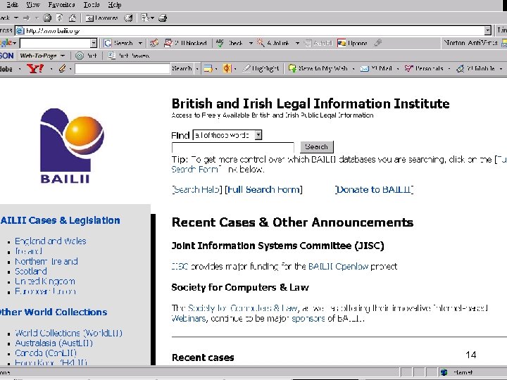Click the highlighter pen icon after Options

378,43
